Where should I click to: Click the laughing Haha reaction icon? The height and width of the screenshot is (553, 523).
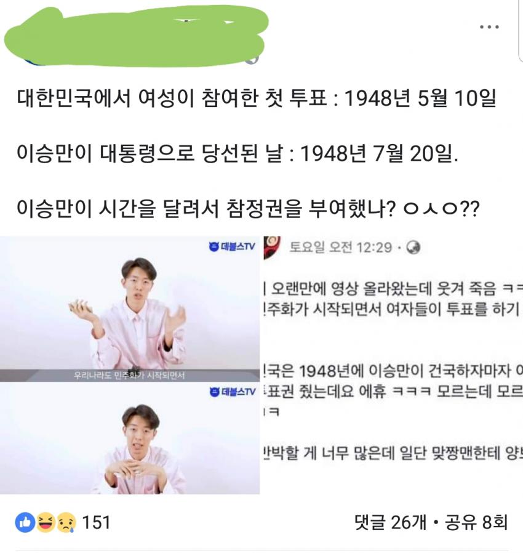tap(46, 522)
